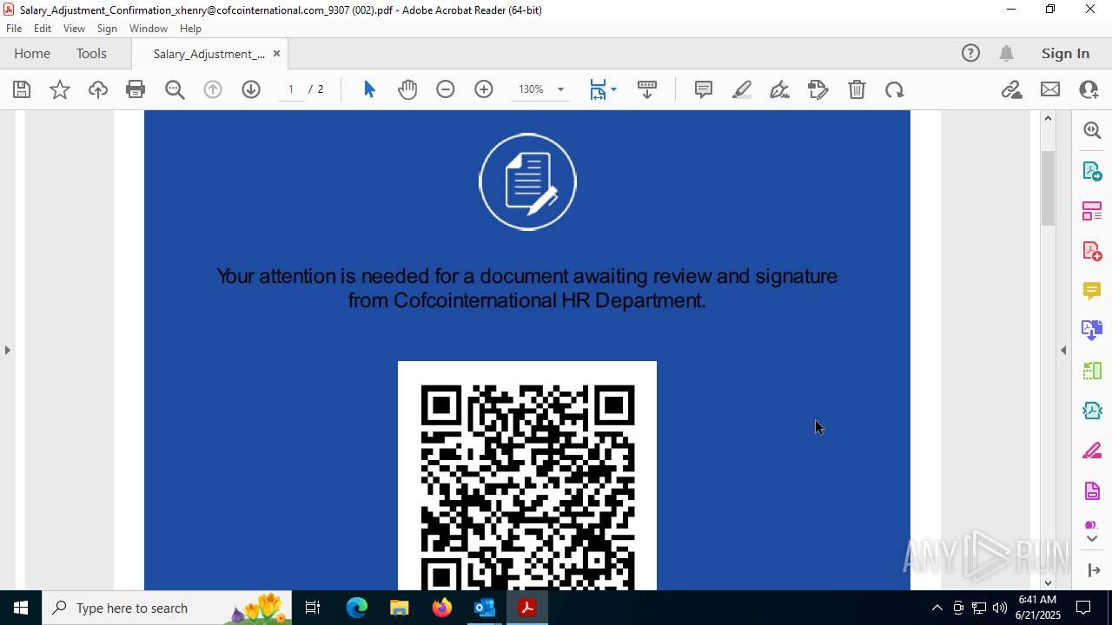Zoom out with the minus button
Image resolution: width=1112 pixels, height=625 pixels.
pos(446,89)
